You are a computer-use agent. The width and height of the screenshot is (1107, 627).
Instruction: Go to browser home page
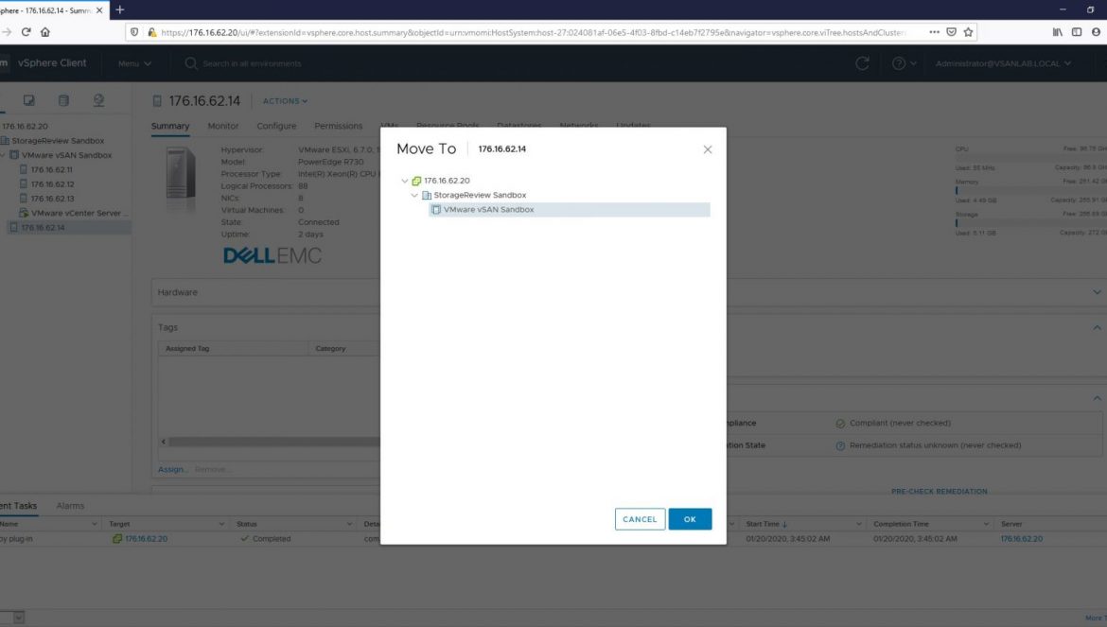45,32
